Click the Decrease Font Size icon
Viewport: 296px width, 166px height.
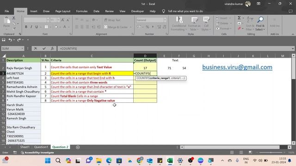click(68, 20)
